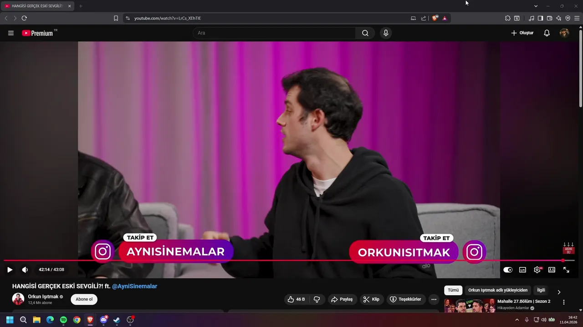
Task: Focus the Ara search field
Action: pyautogui.click(x=274, y=33)
